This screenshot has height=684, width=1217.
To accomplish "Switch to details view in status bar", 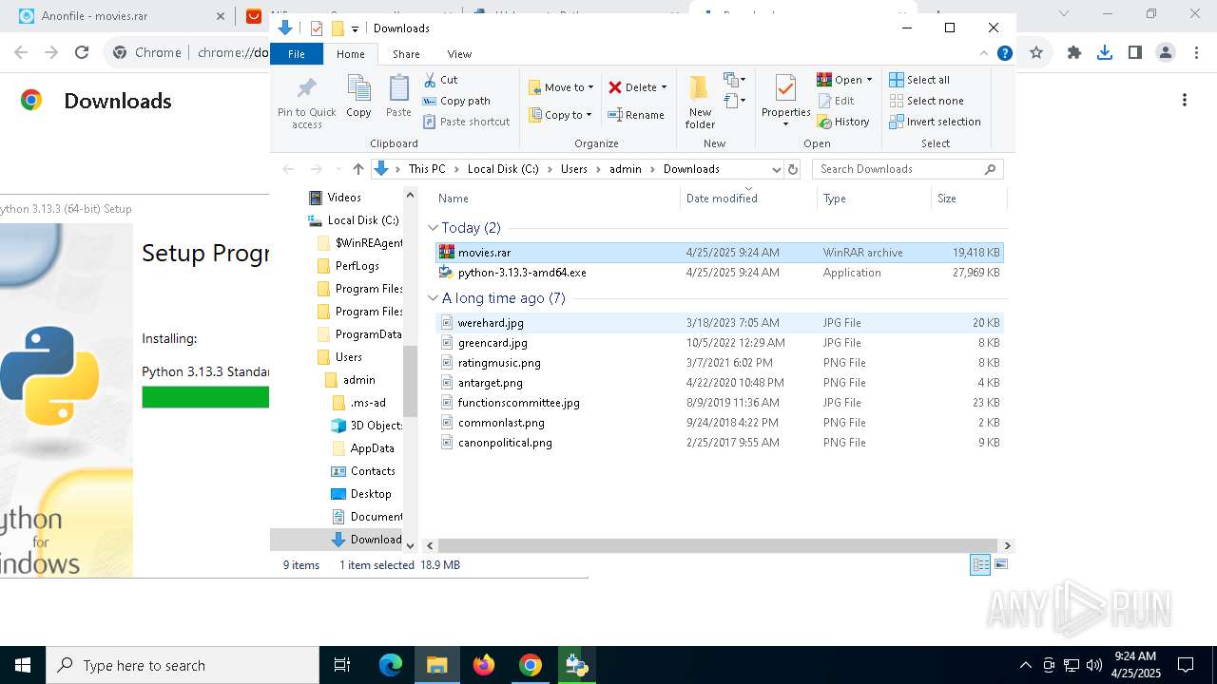I will 980,565.
